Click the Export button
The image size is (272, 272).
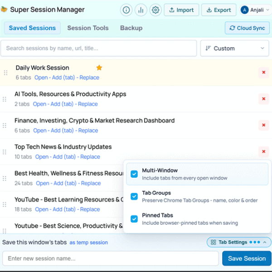(x=219, y=10)
